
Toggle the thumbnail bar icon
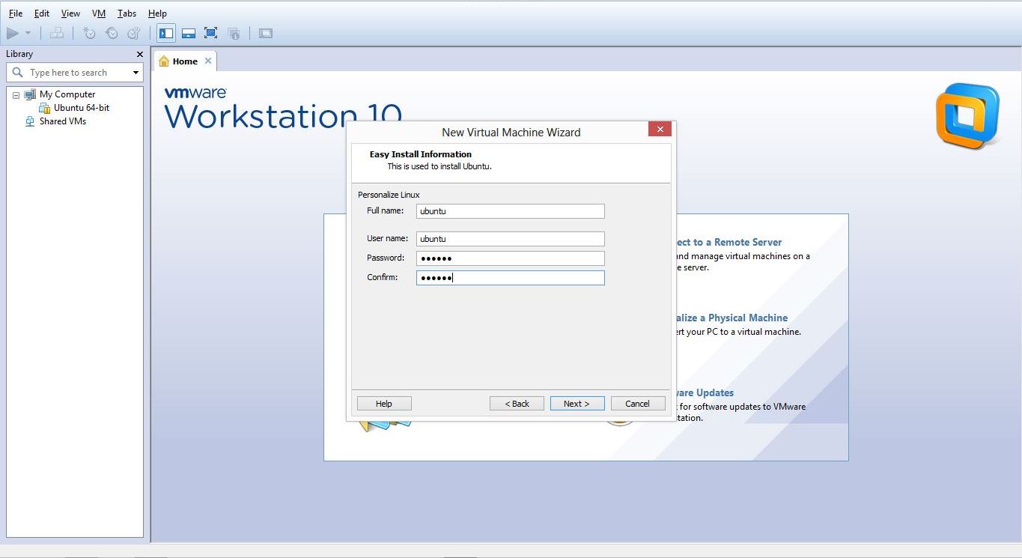tap(189, 33)
